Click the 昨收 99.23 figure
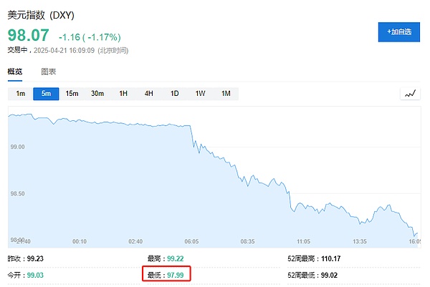 (x=34, y=258)
